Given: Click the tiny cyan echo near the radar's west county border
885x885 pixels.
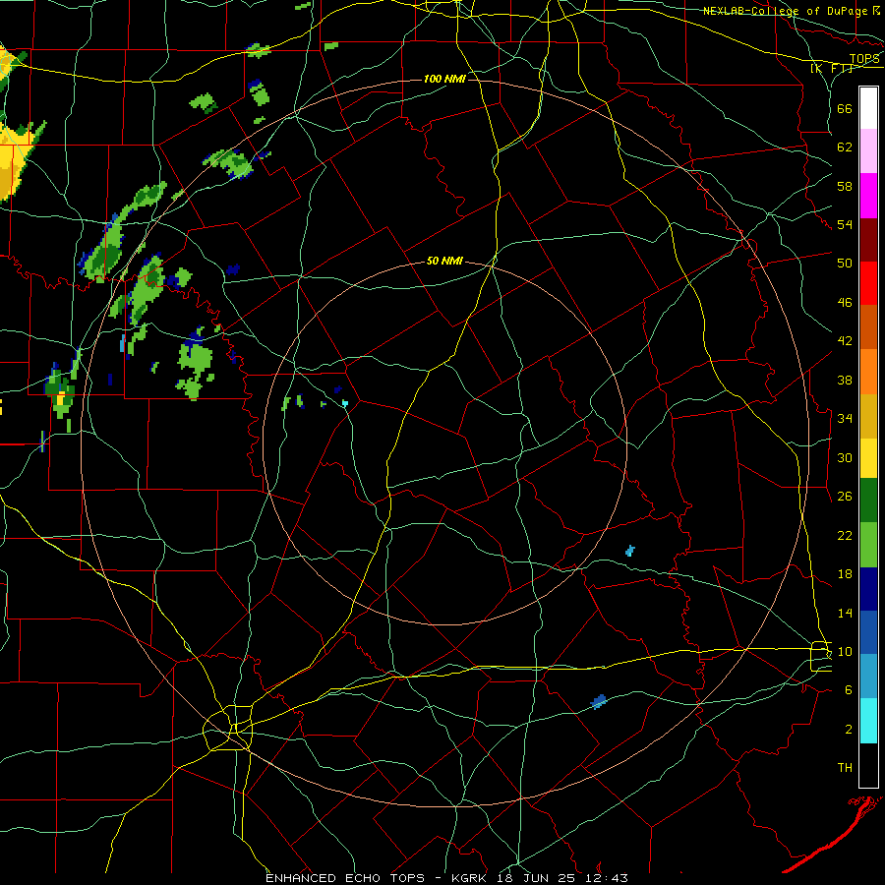Looking at the screenshot, I should click(345, 403).
